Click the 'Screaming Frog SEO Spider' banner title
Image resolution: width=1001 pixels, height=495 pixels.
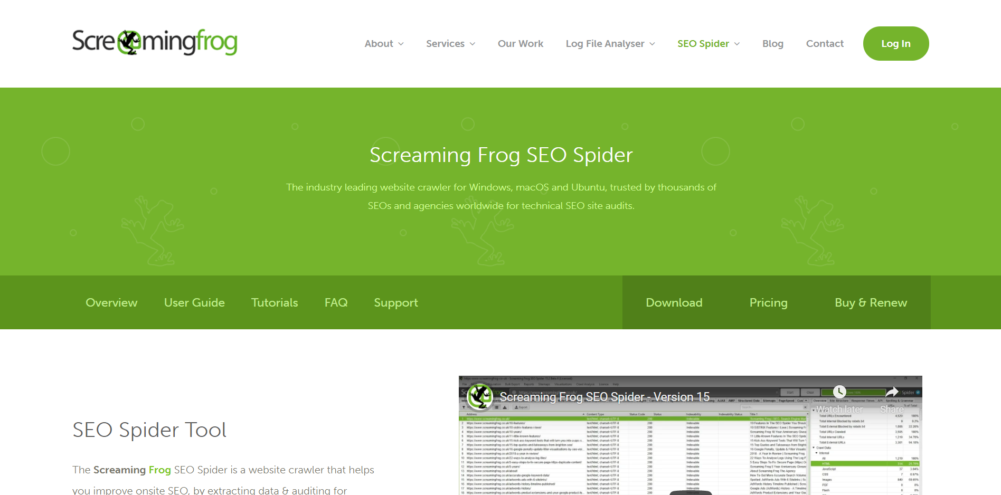[x=501, y=155]
